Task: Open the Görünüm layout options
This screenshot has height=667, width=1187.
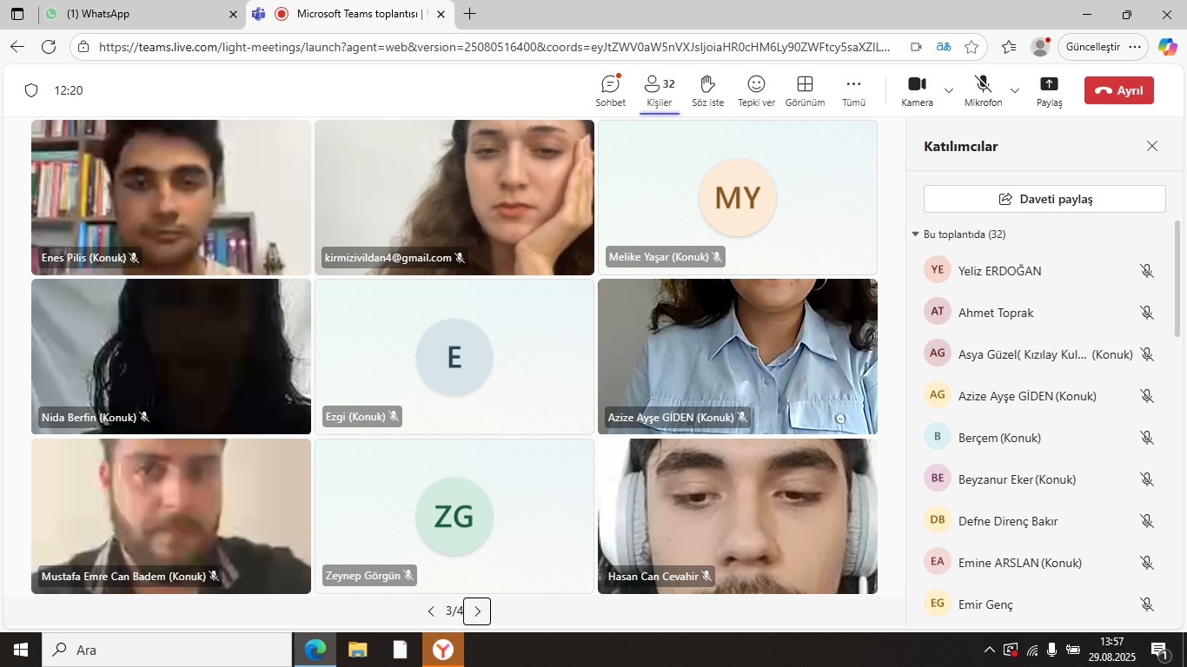Action: coord(805,90)
